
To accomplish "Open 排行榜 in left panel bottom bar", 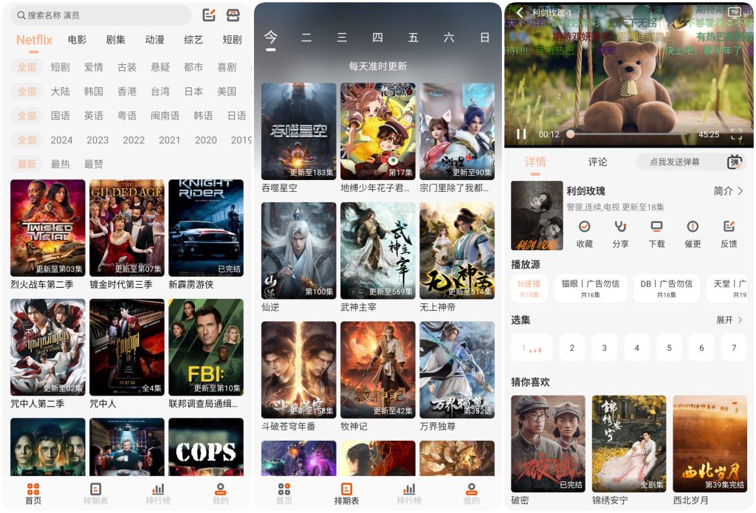I will pos(158,495).
